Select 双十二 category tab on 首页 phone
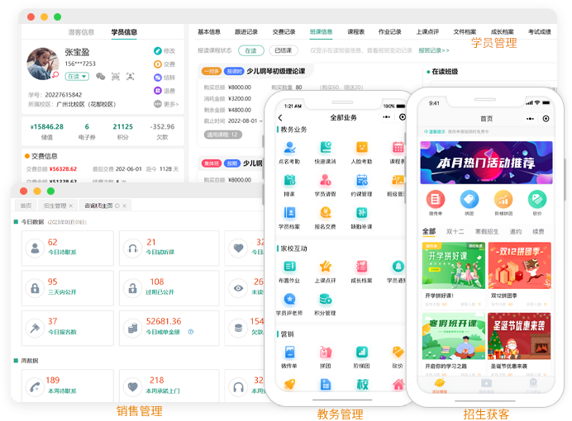Image resolution: width=572 pixels, height=421 pixels. point(455,231)
